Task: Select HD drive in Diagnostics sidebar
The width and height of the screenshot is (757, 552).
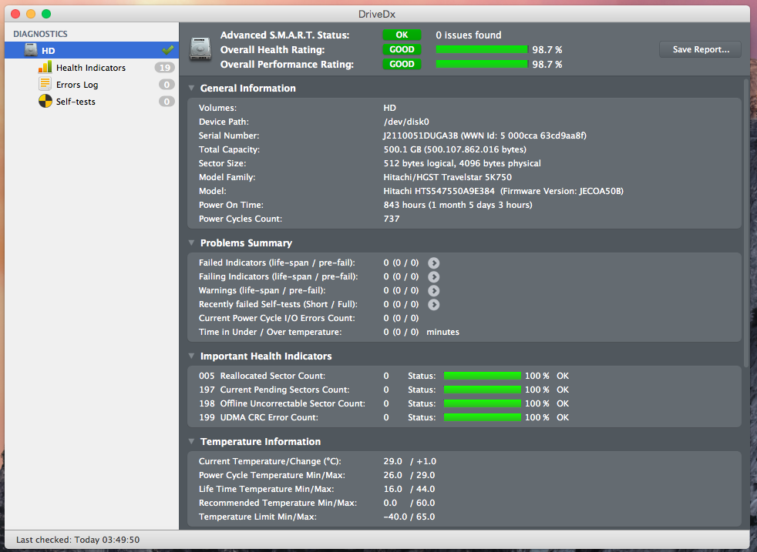Action: click(x=92, y=50)
